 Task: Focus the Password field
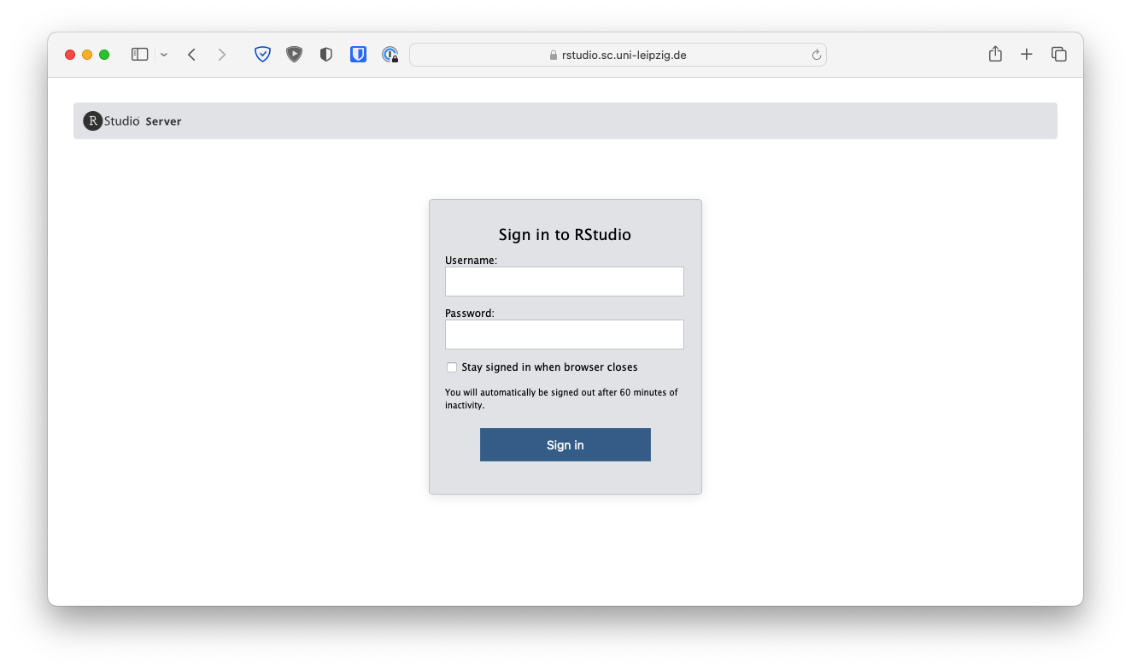pyautogui.click(x=565, y=335)
